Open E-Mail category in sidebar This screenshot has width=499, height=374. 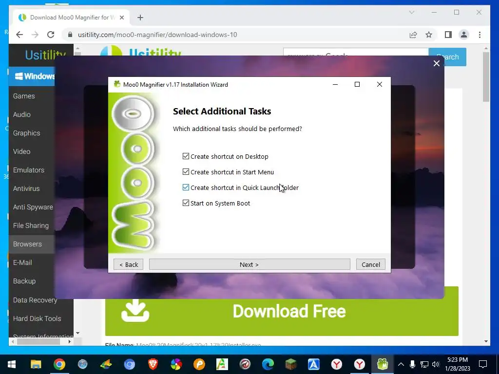(x=22, y=262)
